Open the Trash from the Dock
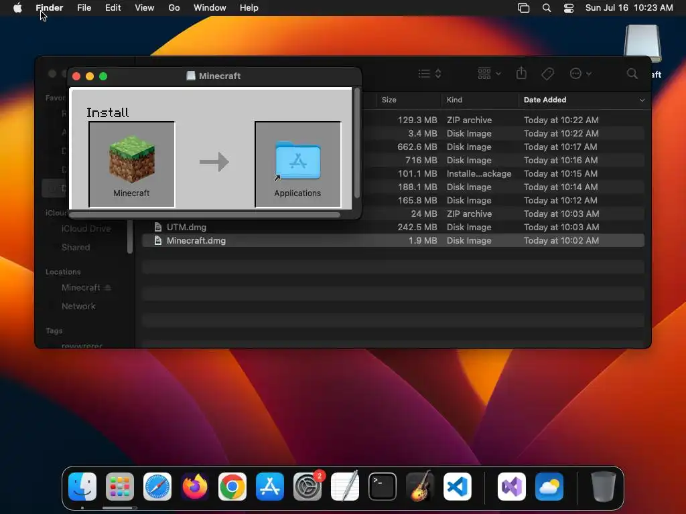686x514 pixels. click(x=604, y=487)
